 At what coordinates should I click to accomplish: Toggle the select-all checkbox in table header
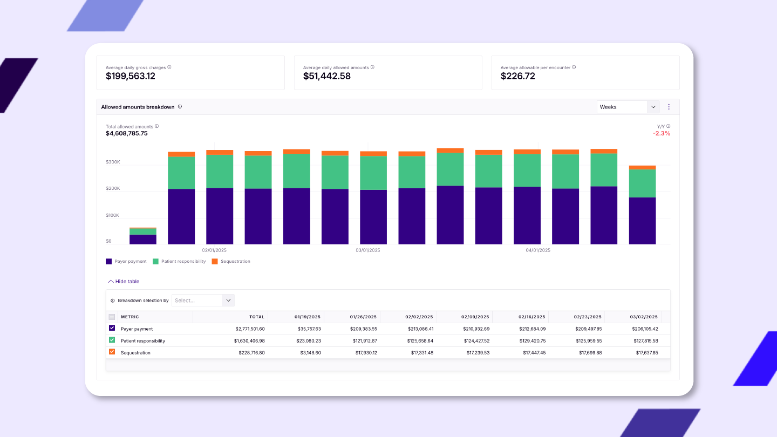pyautogui.click(x=112, y=317)
